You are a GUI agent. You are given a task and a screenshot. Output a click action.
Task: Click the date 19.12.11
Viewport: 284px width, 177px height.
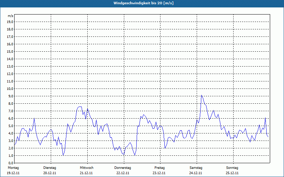[13, 173]
